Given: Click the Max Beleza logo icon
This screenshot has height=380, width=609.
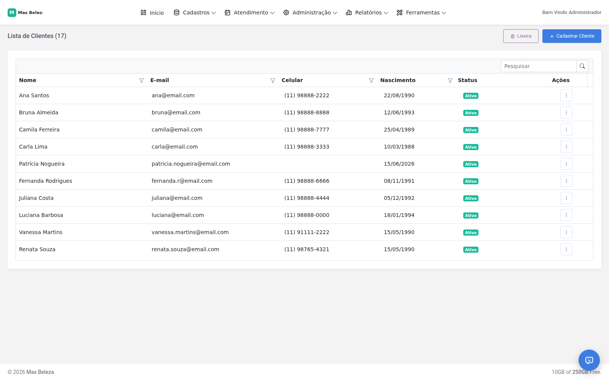Looking at the screenshot, I should coord(12,13).
